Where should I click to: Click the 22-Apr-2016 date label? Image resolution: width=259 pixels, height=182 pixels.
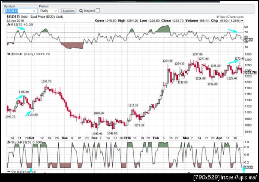(15, 21)
